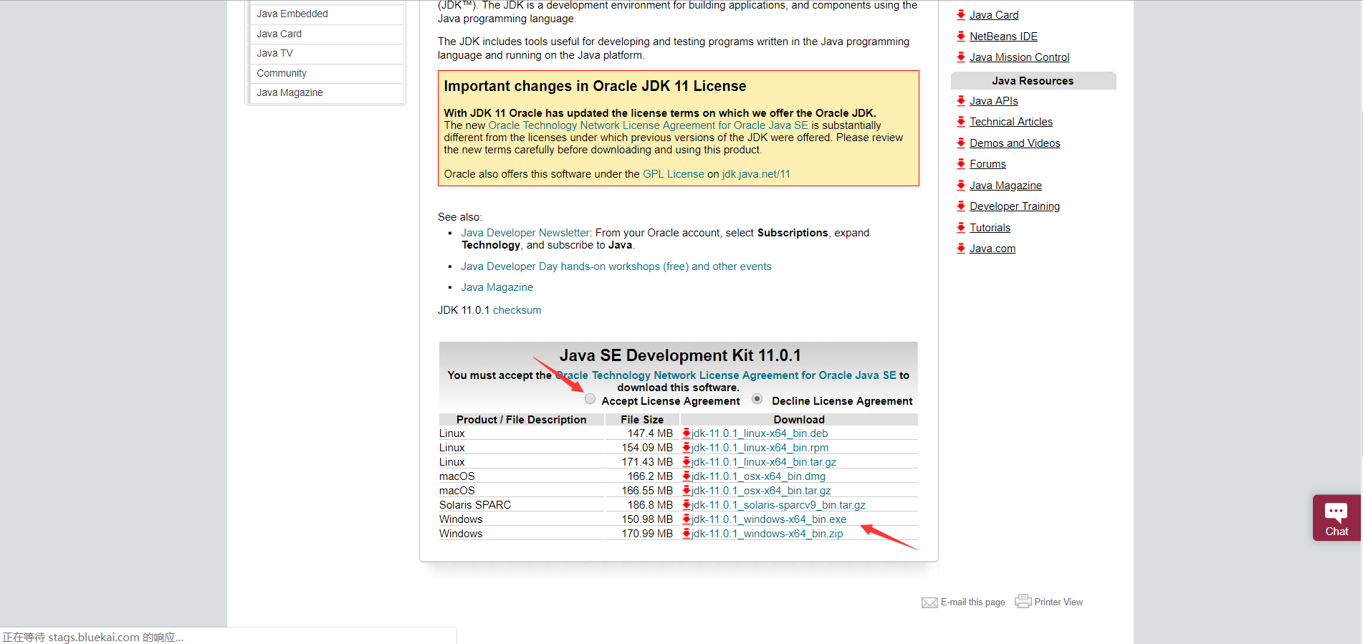1363x644 pixels.
Task: Open NetBeans IDE sidebar link
Action: pyautogui.click(x=1003, y=37)
